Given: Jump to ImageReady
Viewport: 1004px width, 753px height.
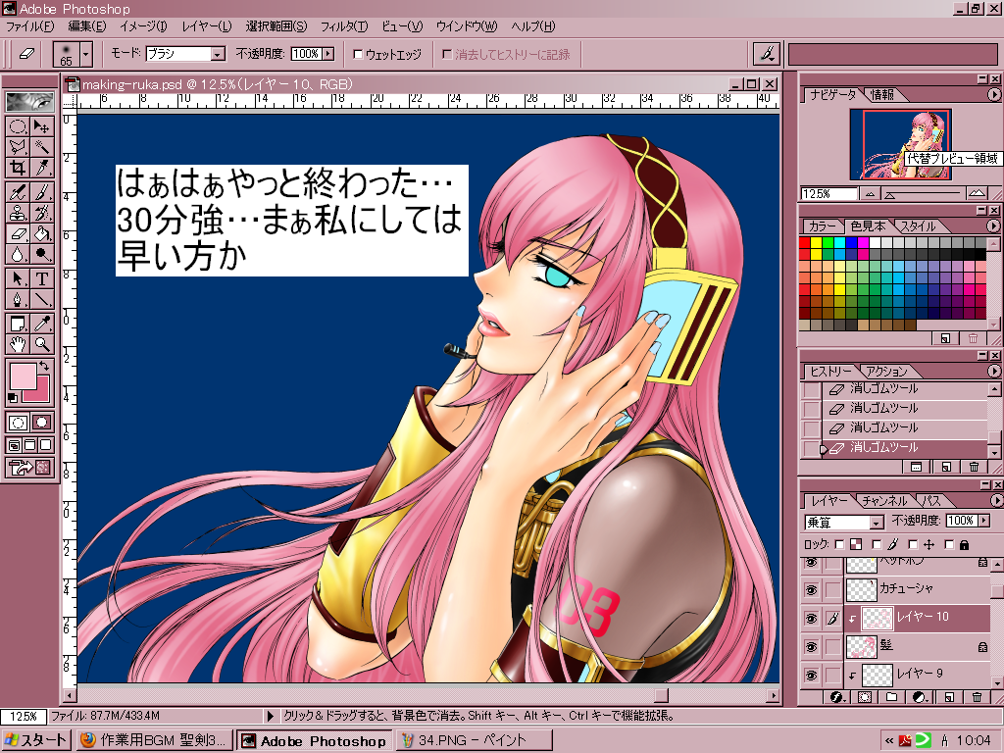Looking at the screenshot, I should pos(29,468).
